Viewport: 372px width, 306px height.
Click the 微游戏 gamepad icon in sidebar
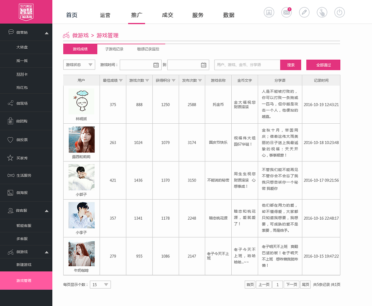point(10,252)
